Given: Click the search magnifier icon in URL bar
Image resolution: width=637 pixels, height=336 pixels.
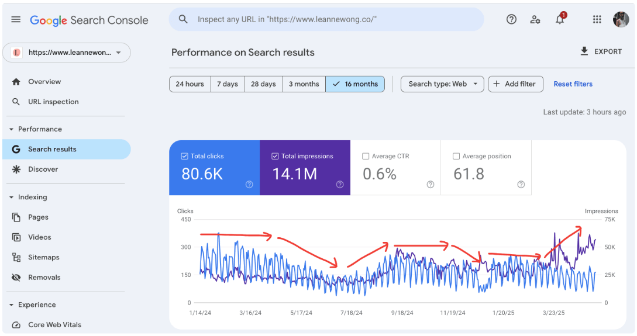Looking at the screenshot, I should [x=183, y=19].
